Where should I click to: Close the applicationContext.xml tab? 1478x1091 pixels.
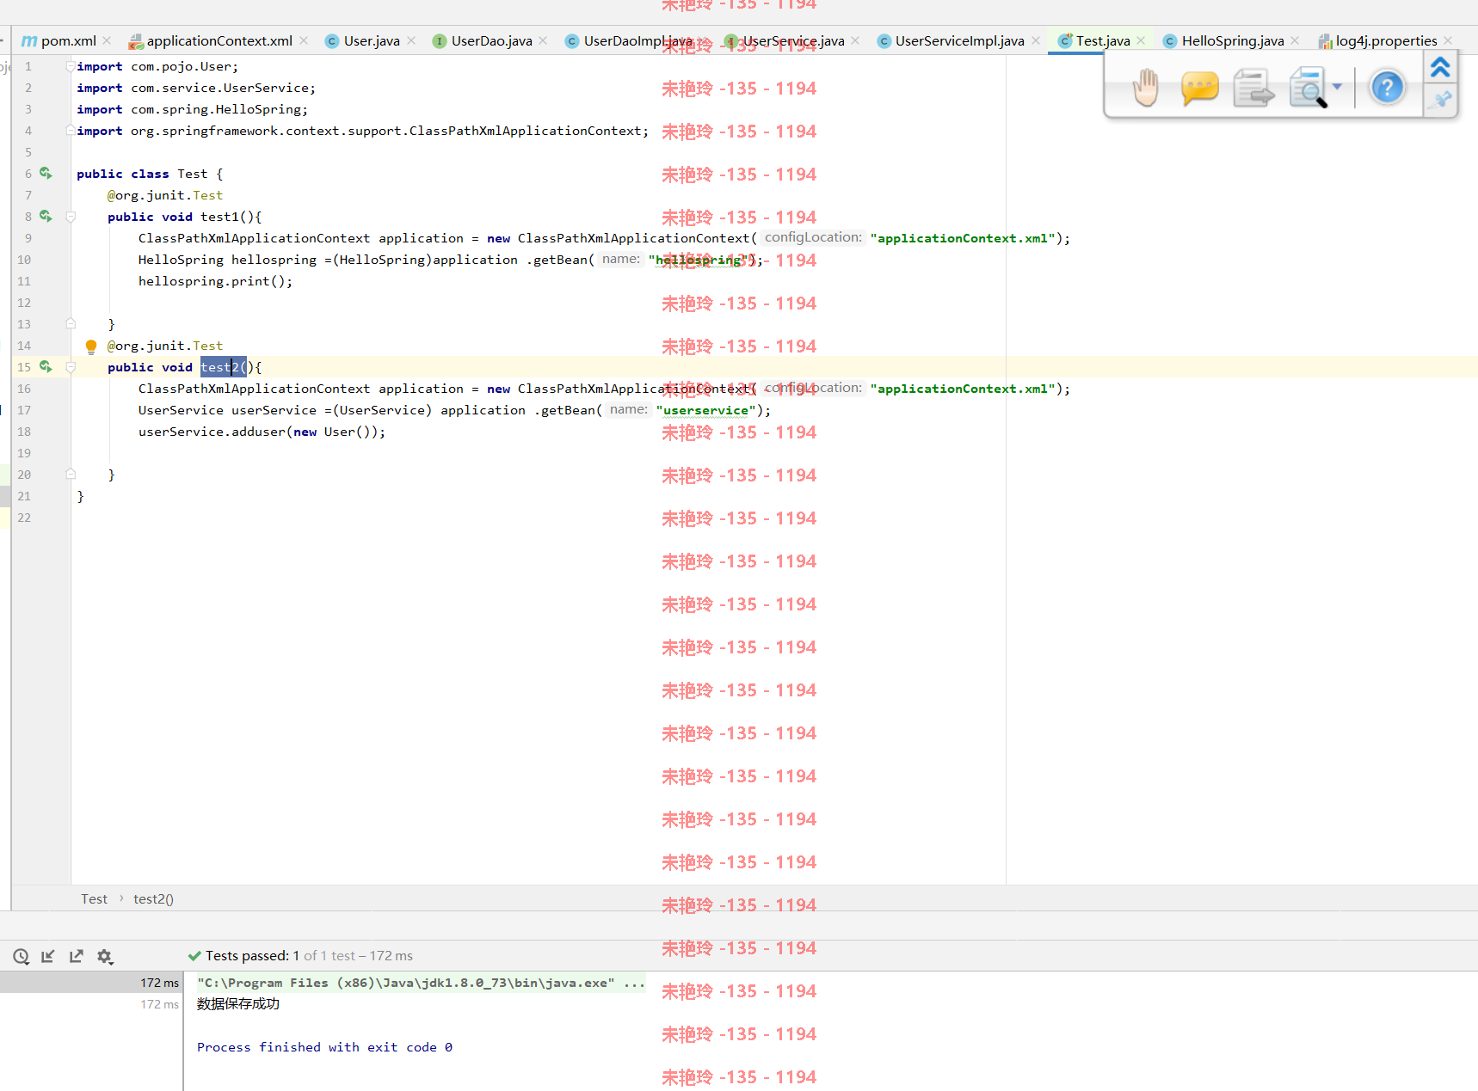pos(304,40)
